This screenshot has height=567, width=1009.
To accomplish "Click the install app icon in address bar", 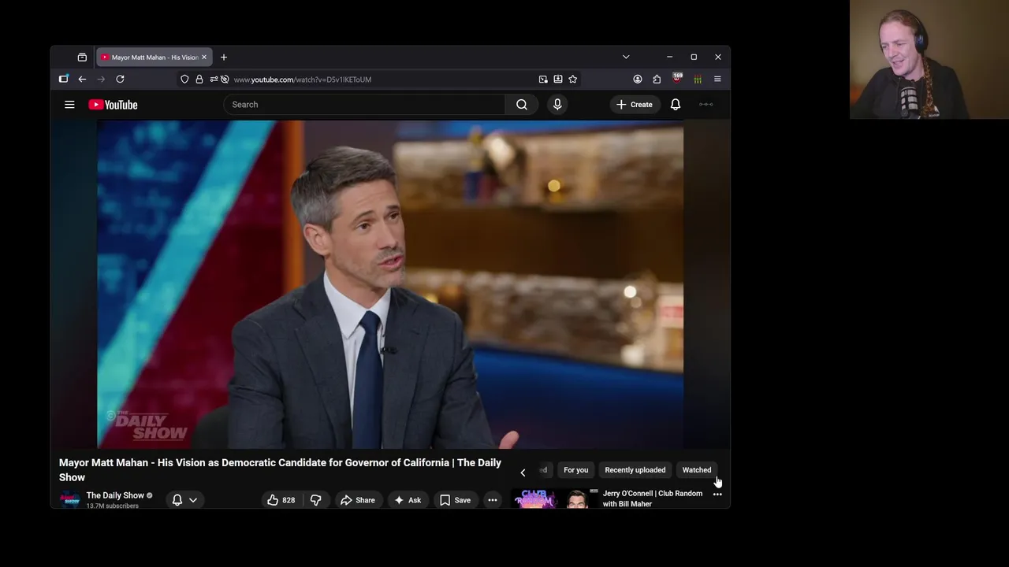I will tap(558, 80).
